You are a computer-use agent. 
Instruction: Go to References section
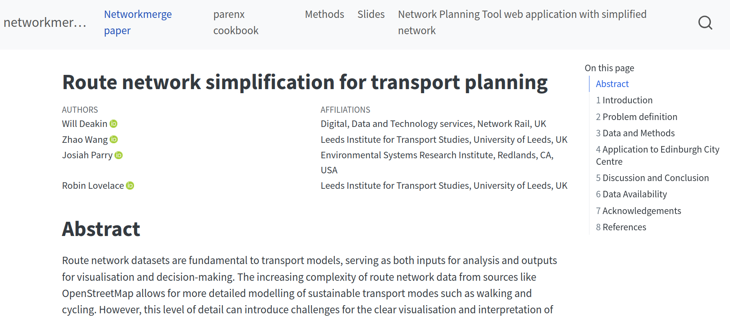[x=624, y=227]
